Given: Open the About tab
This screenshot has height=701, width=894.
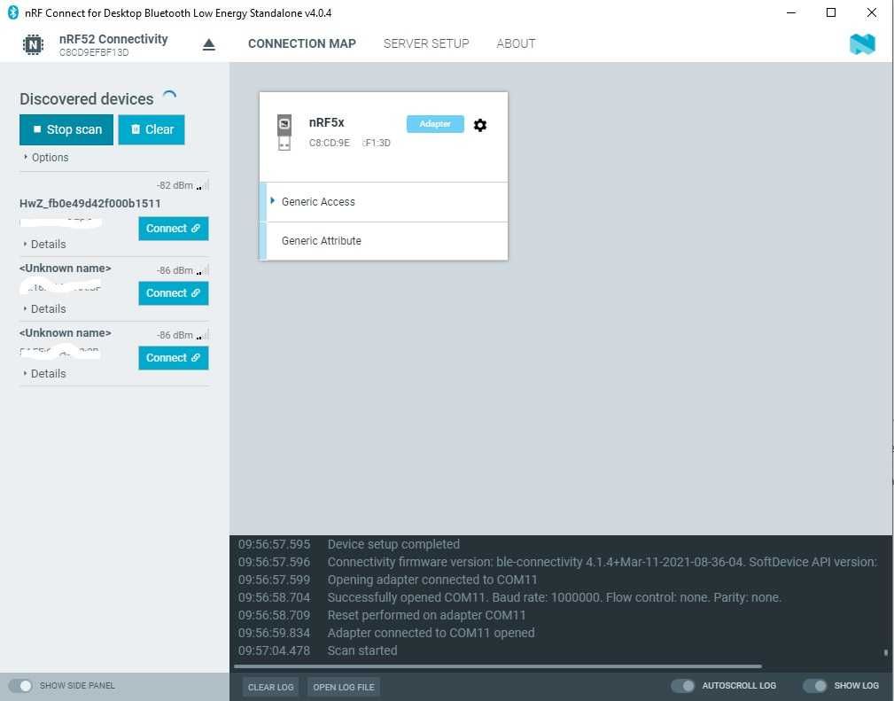Looking at the screenshot, I should tap(516, 44).
